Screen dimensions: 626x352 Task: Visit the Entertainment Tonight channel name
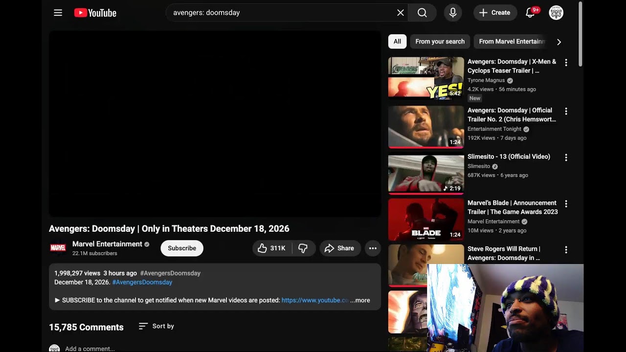click(494, 129)
